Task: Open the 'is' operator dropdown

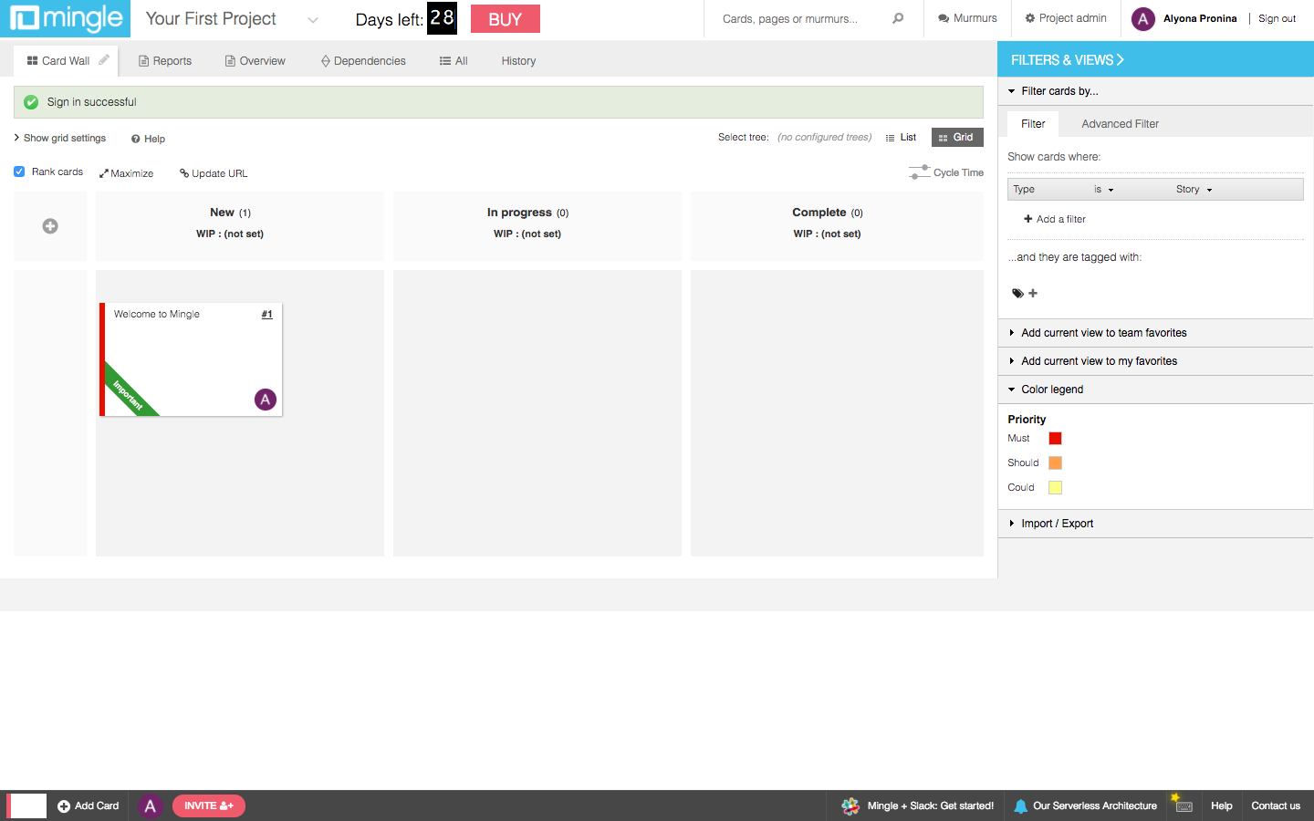Action: tap(1104, 189)
